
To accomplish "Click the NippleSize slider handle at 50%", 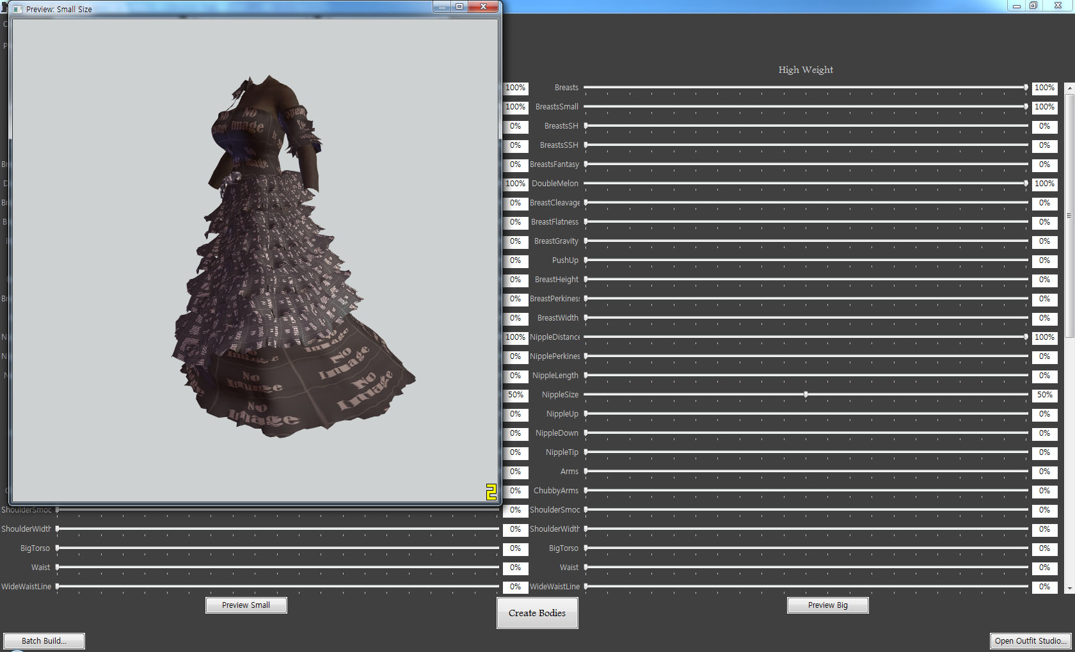I will tap(805, 395).
